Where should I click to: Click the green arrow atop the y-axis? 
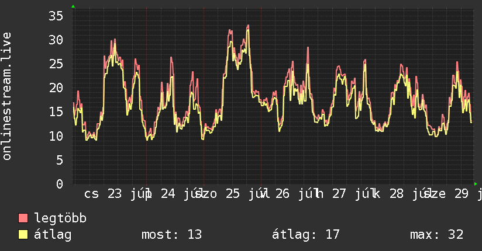point(73,6)
